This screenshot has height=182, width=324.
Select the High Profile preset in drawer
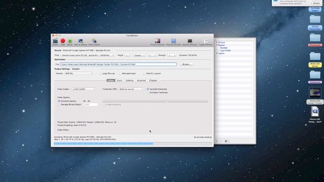coord(225,51)
